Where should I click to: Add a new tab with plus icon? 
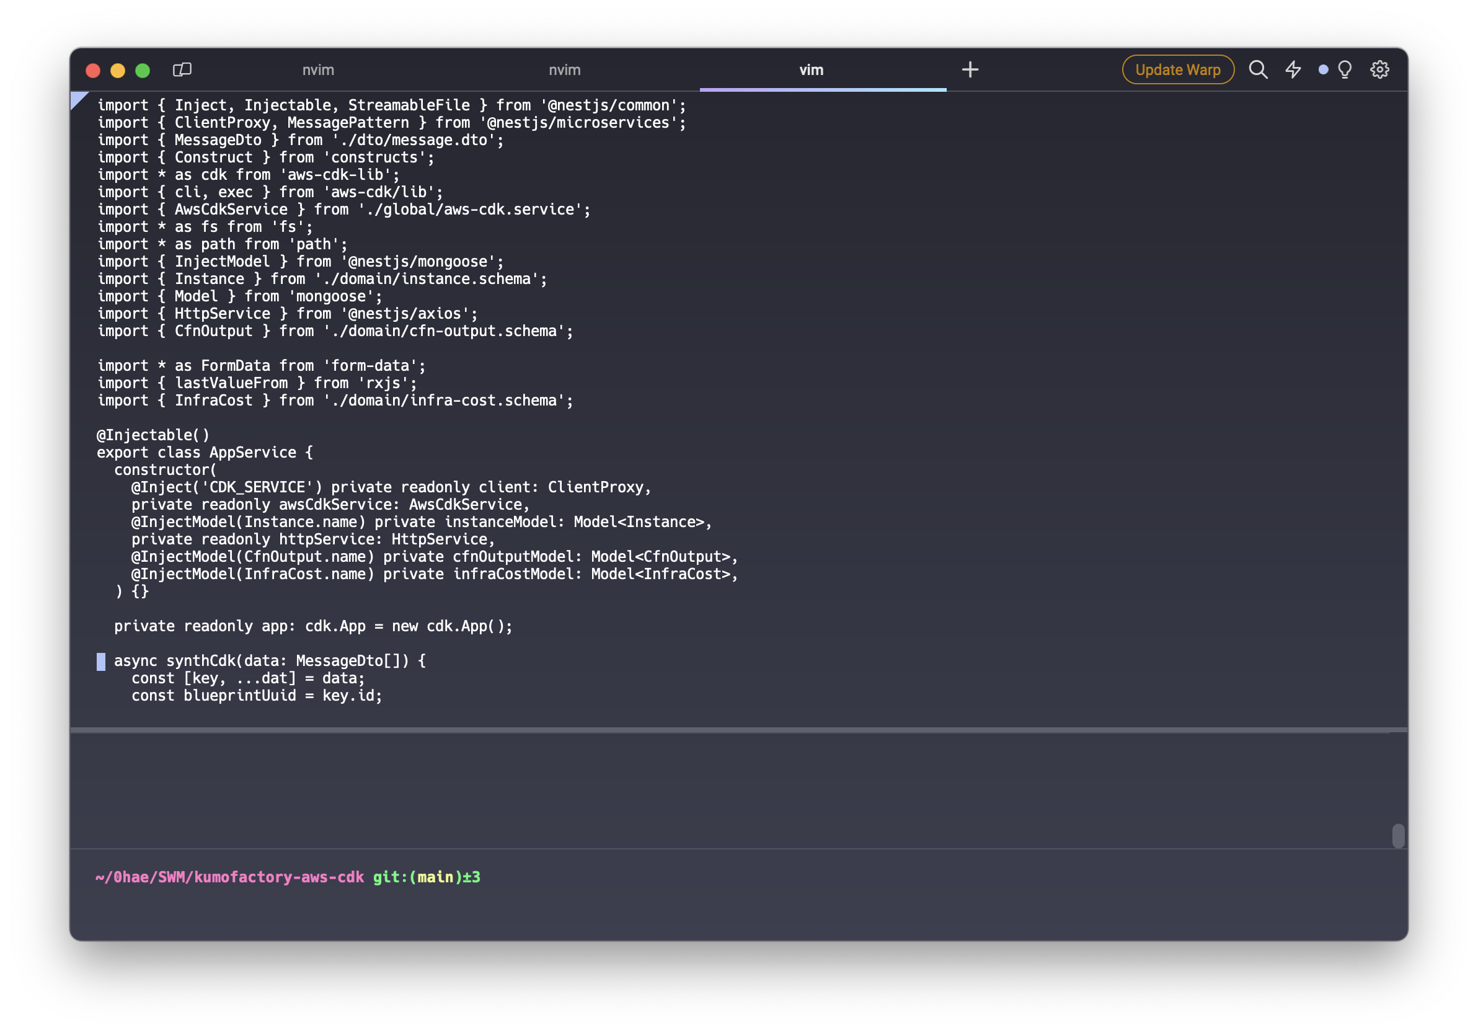970,69
